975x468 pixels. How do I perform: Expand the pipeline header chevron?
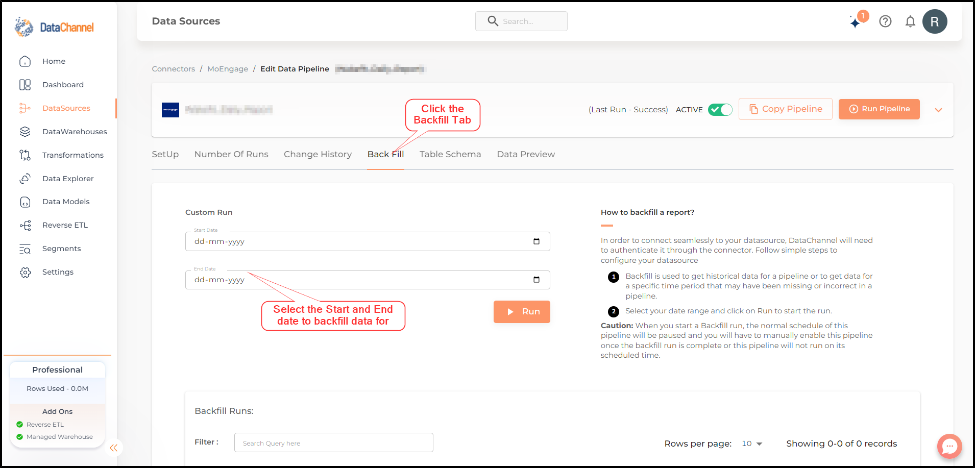point(938,110)
